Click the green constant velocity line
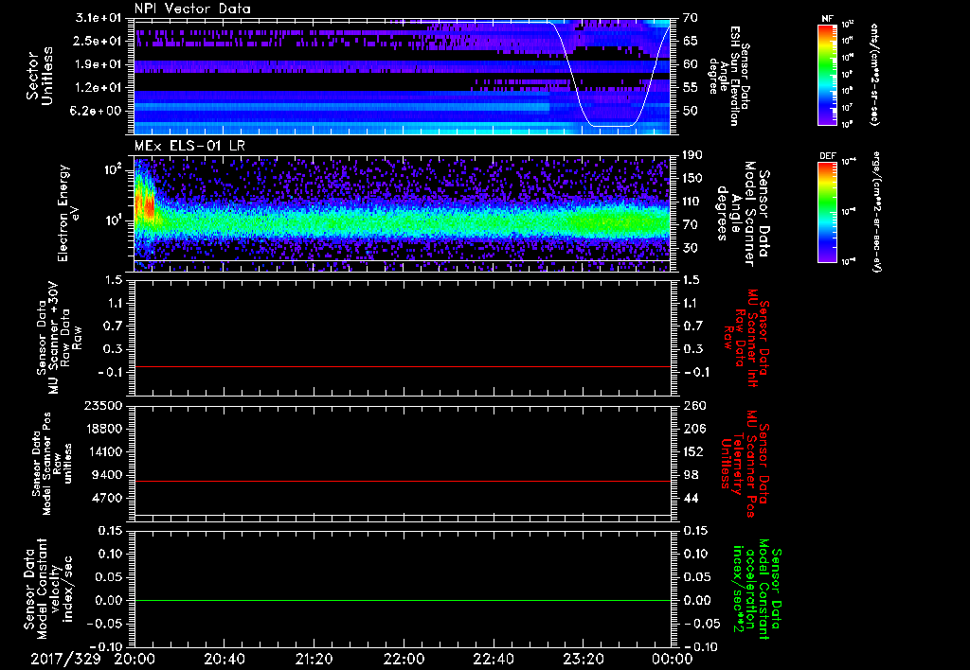Viewport: 970px width, 670px height. [403, 600]
